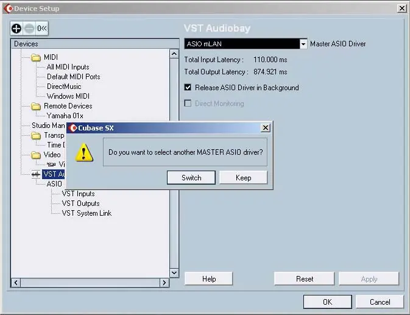Click the Reset button
Viewport: 410px width, 315px height.
pos(305,278)
